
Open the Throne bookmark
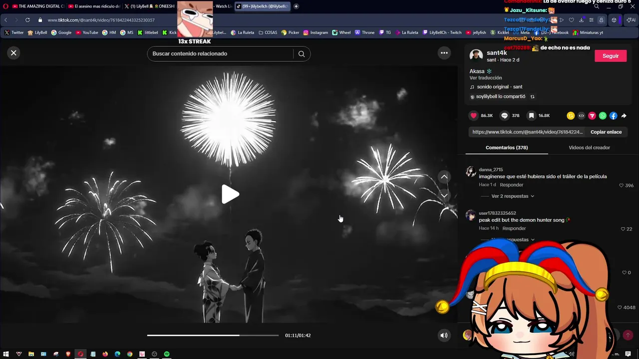point(365,32)
